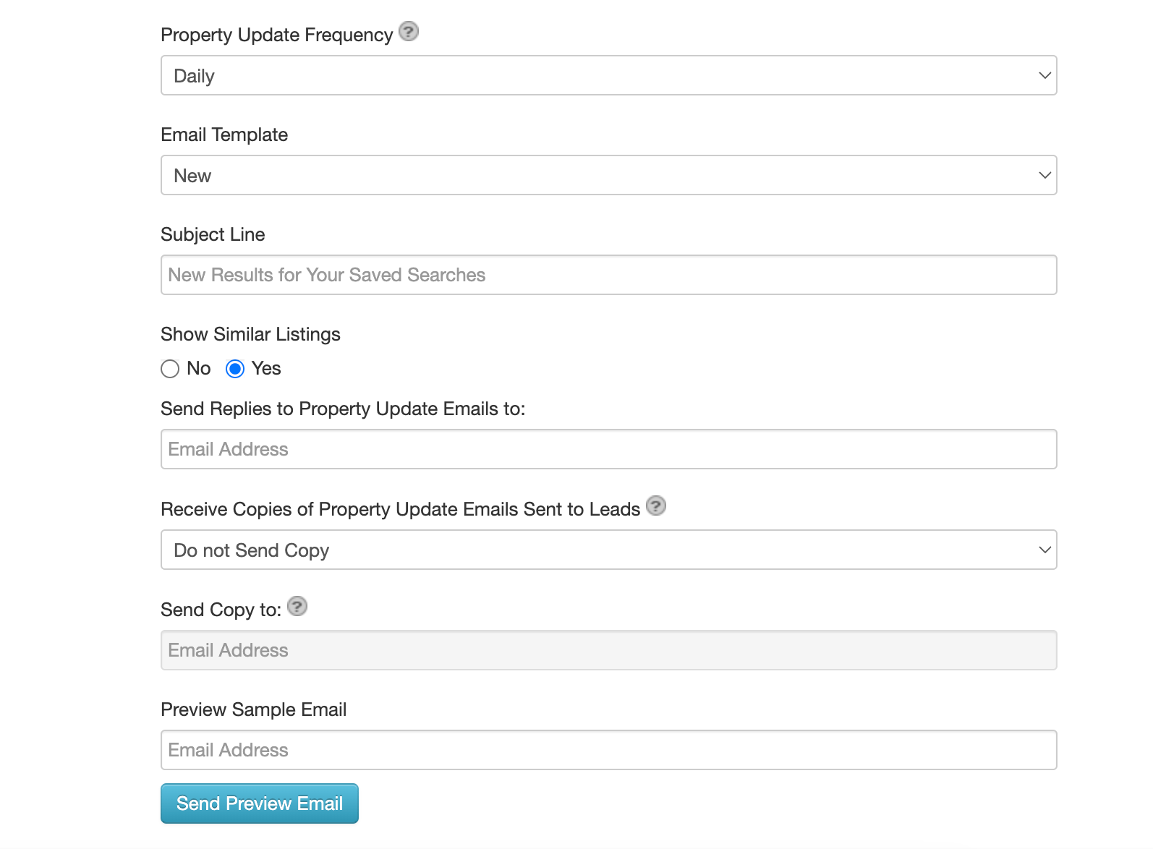1153x849 pixels.
Task: Click the Subject Line label
Action: coord(213,234)
